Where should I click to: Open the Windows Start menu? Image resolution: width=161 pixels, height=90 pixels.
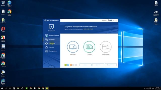(2, 88)
